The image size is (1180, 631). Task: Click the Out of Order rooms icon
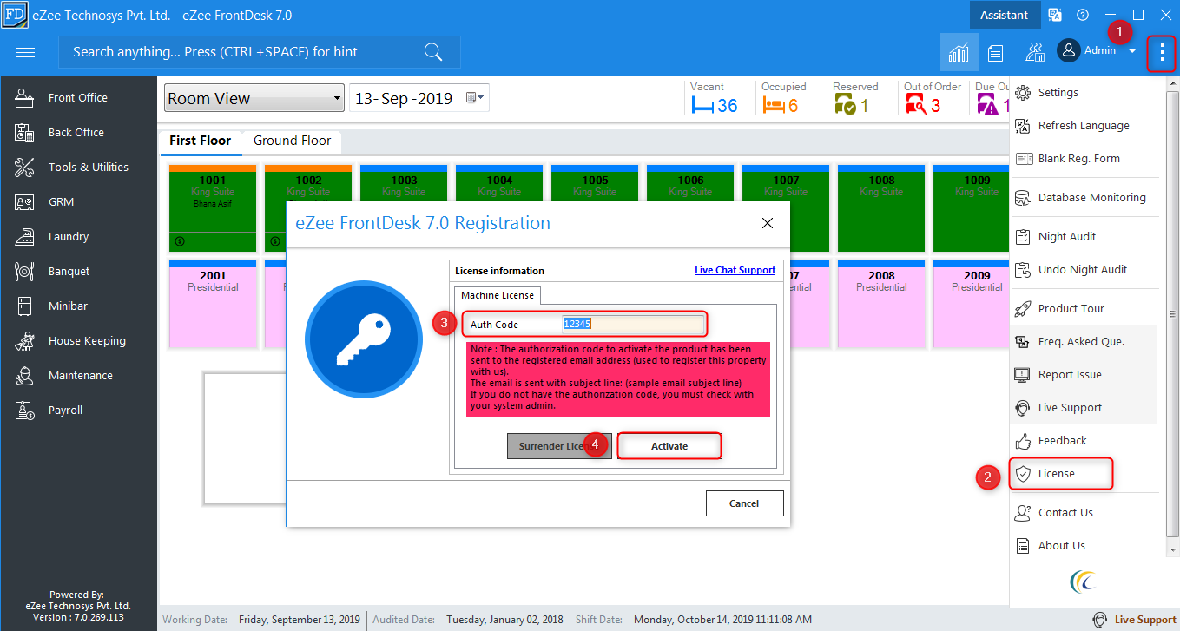(x=916, y=106)
